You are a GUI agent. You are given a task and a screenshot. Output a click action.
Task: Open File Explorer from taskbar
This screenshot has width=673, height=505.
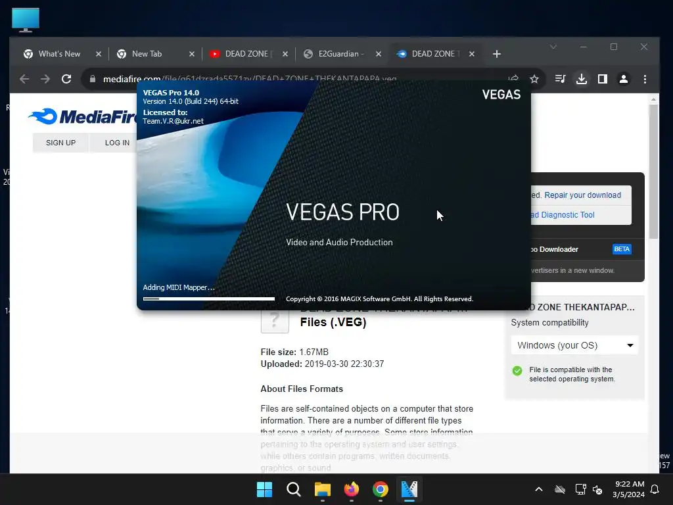(322, 489)
